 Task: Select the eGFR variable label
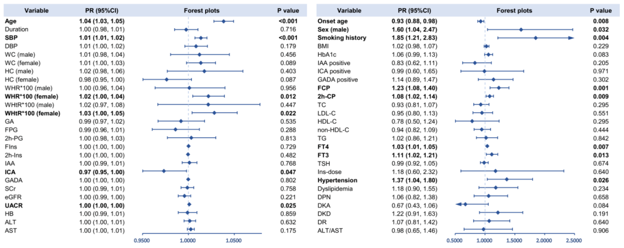coord(14,196)
